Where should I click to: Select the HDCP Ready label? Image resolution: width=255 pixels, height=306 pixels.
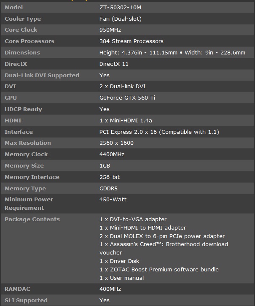click(24, 109)
